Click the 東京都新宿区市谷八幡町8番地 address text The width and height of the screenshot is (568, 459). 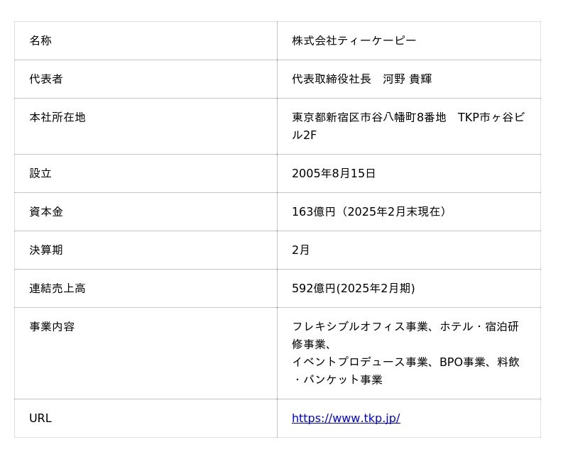click(x=368, y=117)
